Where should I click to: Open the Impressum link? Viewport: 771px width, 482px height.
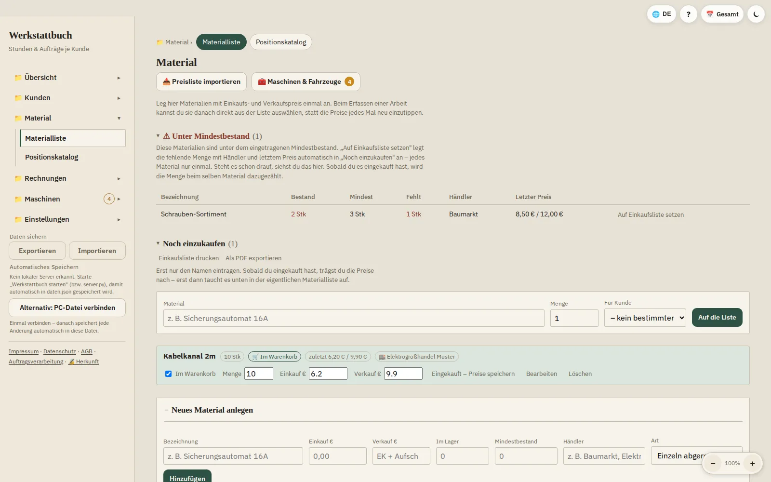tap(24, 351)
